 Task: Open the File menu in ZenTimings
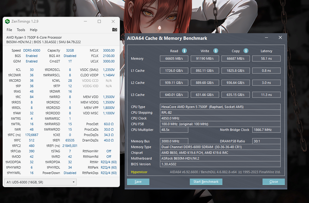pos(9,30)
